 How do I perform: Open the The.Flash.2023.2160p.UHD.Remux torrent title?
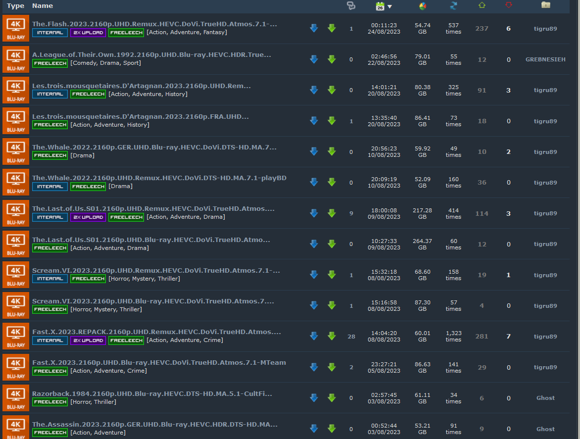point(154,24)
